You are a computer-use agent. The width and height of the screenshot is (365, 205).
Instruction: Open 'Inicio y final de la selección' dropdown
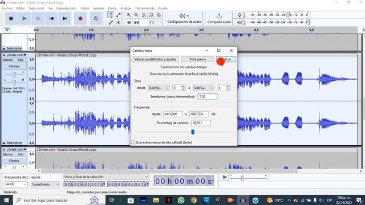click(x=106, y=177)
